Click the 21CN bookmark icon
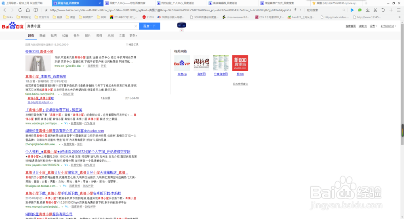404x219 pixels. coord(144,17)
